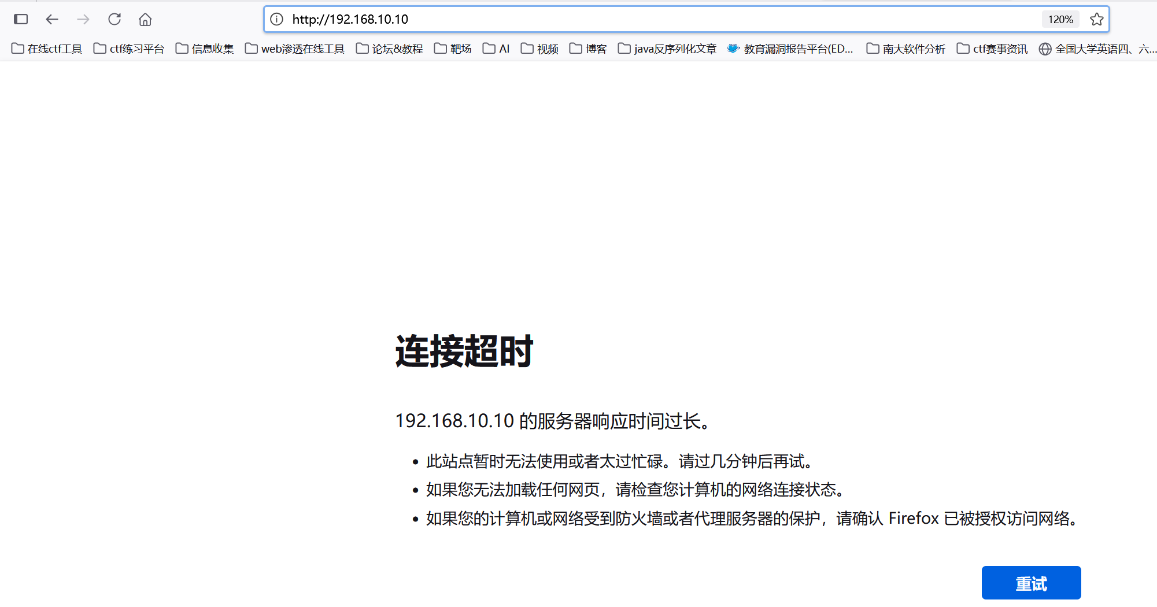
Task: Click the 192.168.10.10 的服务器响应时间过长 message
Action: click(x=553, y=421)
